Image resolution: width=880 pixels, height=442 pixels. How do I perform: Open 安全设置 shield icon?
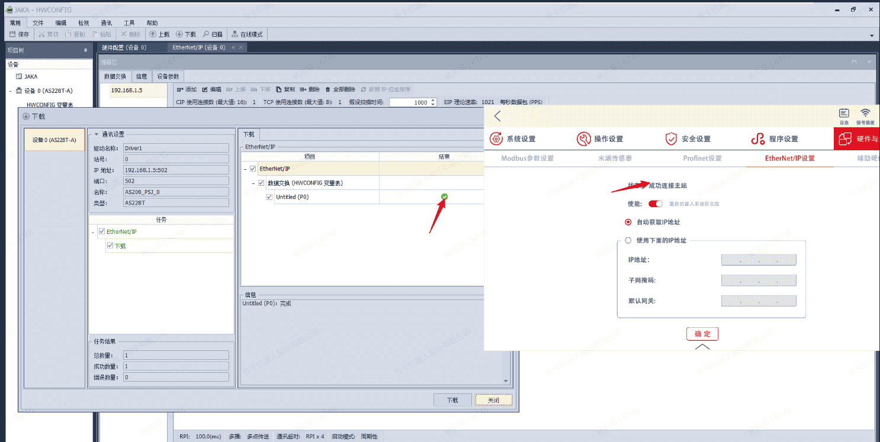(x=671, y=139)
